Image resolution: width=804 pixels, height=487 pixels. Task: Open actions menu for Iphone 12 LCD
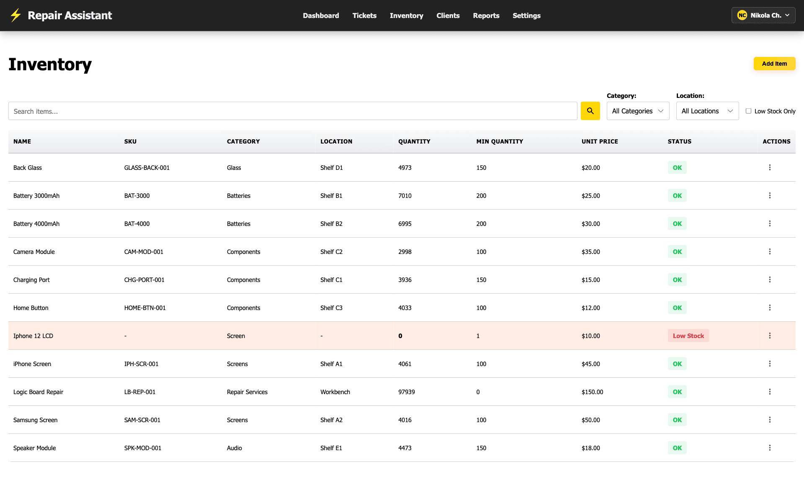coord(770,336)
